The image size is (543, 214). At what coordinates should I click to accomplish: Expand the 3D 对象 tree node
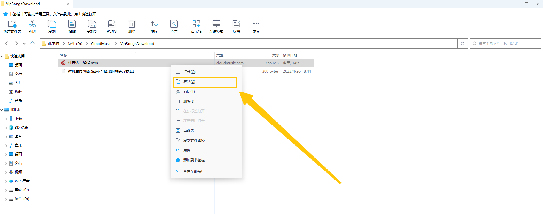[6, 128]
